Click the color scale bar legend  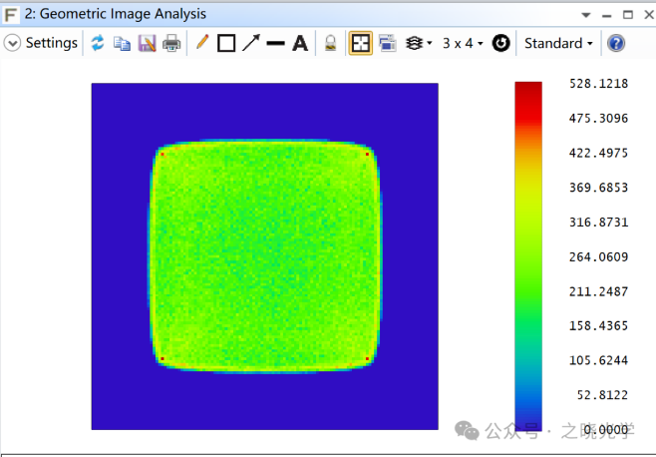click(527, 254)
